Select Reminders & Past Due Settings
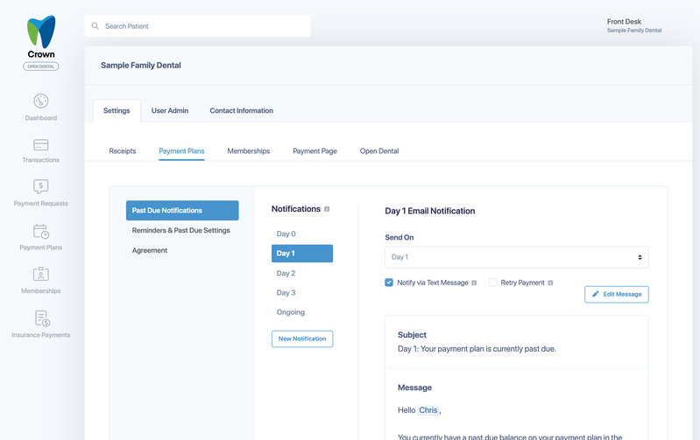Image resolution: width=700 pixels, height=440 pixels. pos(180,230)
